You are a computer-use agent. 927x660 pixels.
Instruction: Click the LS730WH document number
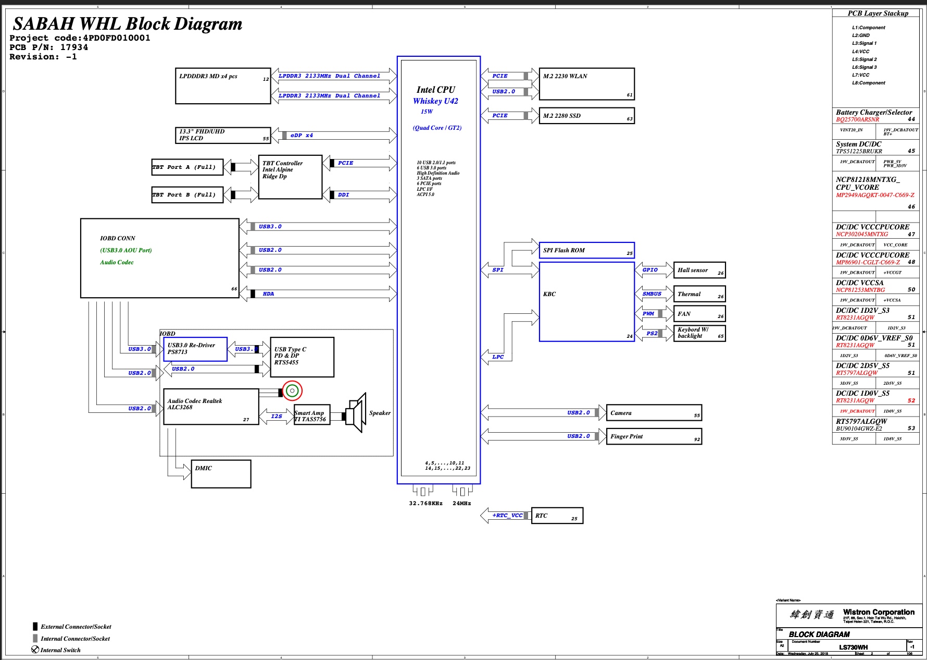click(x=853, y=647)
